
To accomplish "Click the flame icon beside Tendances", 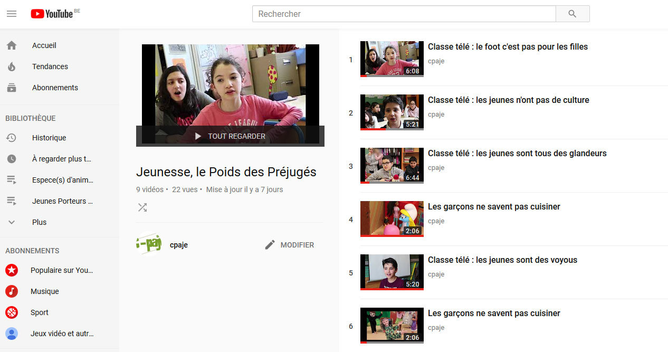I will tap(12, 66).
